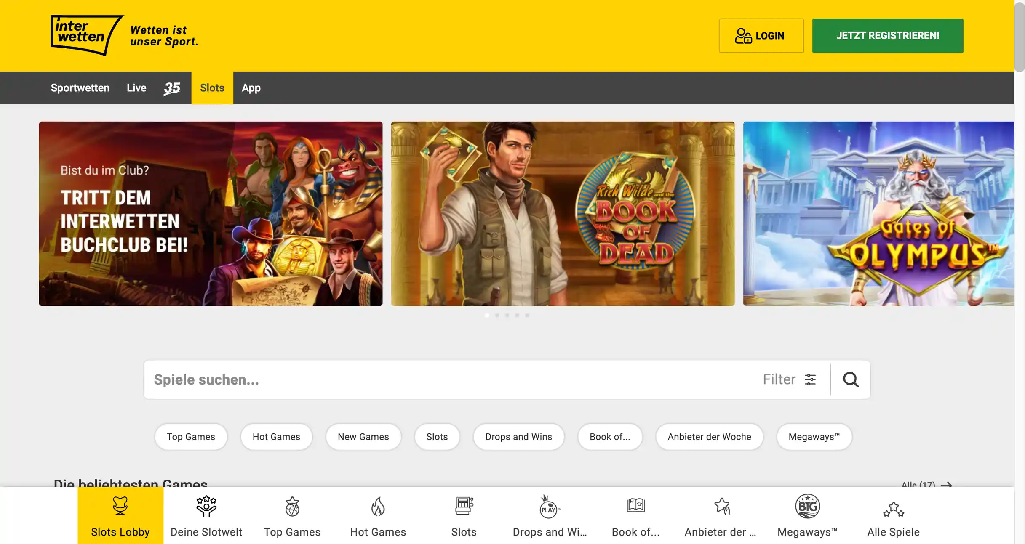Open Alle Spiele stars icon
Image resolution: width=1025 pixels, height=544 pixels.
[x=894, y=509]
